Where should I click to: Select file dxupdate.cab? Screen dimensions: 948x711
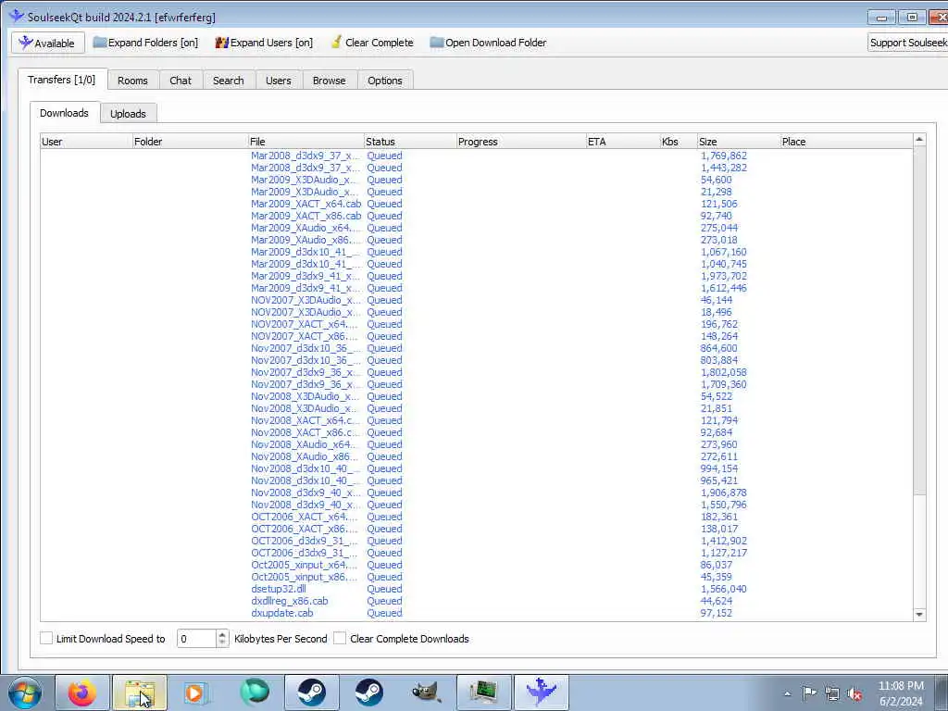point(282,613)
